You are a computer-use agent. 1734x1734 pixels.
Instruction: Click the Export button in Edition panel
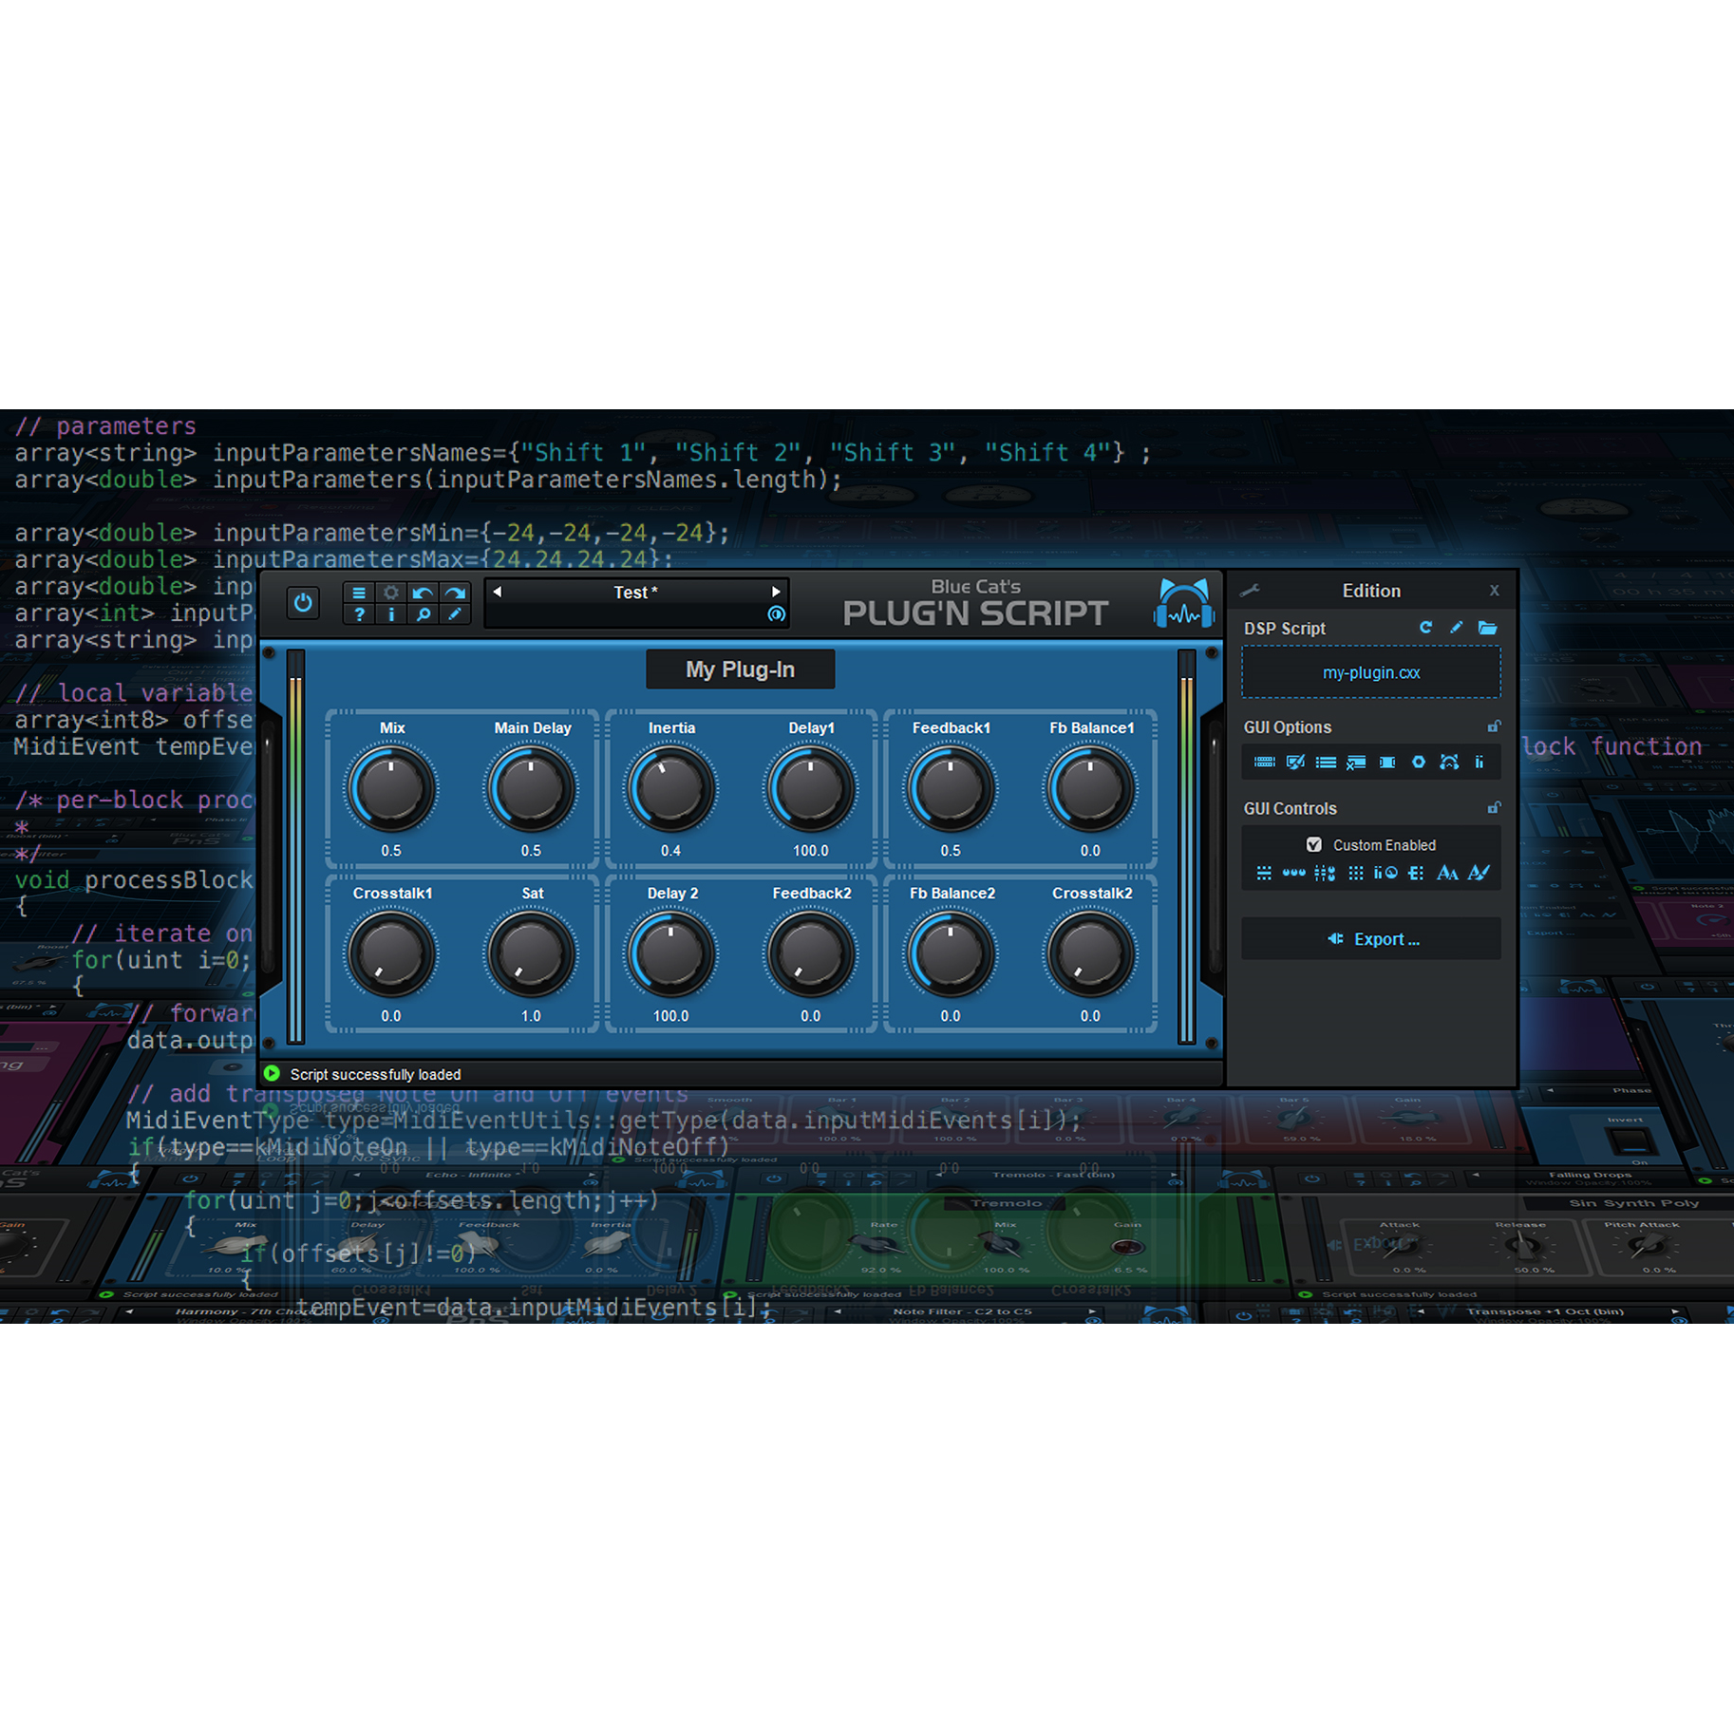tap(1370, 938)
